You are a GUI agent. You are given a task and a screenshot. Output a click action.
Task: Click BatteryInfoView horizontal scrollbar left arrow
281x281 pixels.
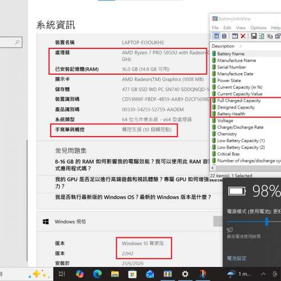[212, 168]
